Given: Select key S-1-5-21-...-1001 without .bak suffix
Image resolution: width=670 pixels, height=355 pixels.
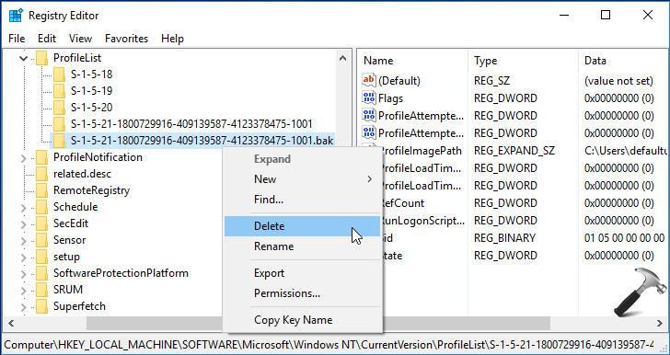Looking at the screenshot, I should (x=191, y=124).
